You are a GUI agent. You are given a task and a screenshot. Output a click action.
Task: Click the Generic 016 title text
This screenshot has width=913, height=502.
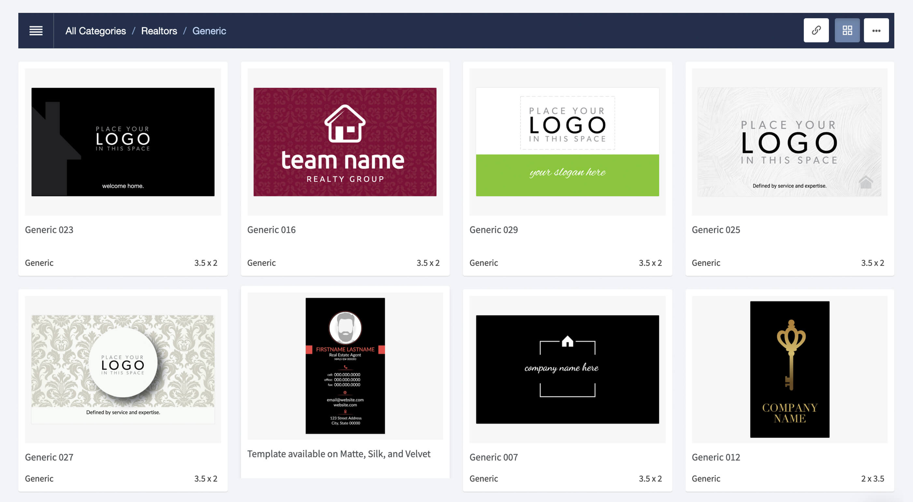point(271,230)
